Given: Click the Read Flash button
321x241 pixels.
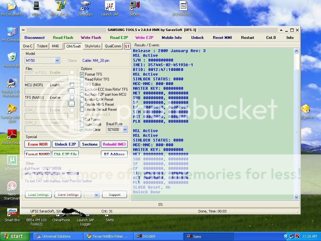Looking at the screenshot, I should pyautogui.click(x=63, y=38).
